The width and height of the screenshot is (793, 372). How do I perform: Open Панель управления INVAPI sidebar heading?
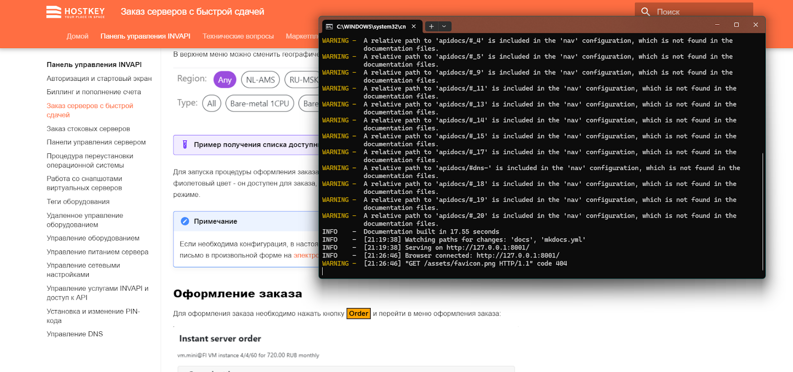[x=94, y=64]
